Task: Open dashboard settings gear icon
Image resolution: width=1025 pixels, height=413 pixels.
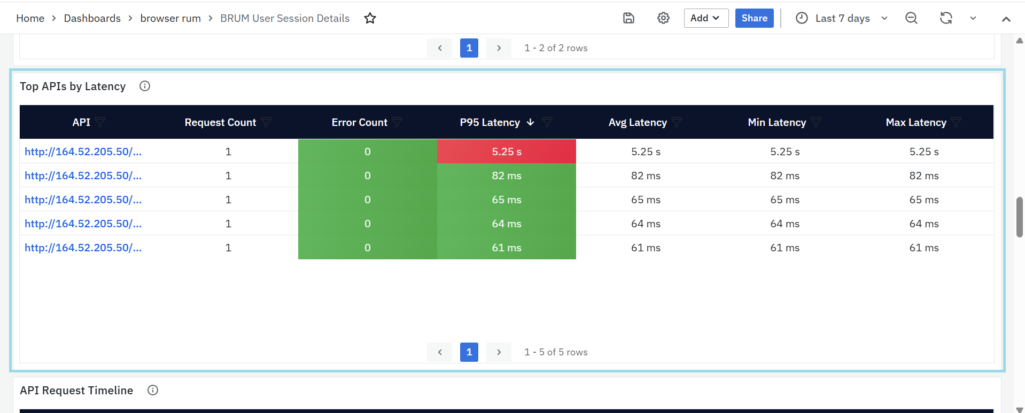Action: pyautogui.click(x=663, y=18)
